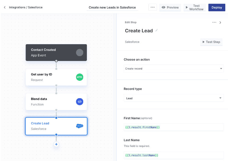
Task: Click the First Name input field
Action: click(x=173, y=127)
